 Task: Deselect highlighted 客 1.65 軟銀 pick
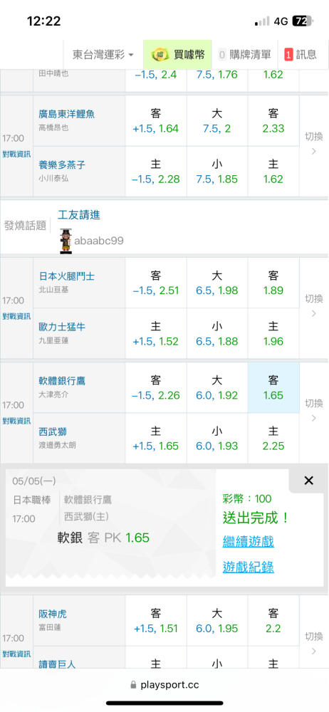(x=273, y=387)
